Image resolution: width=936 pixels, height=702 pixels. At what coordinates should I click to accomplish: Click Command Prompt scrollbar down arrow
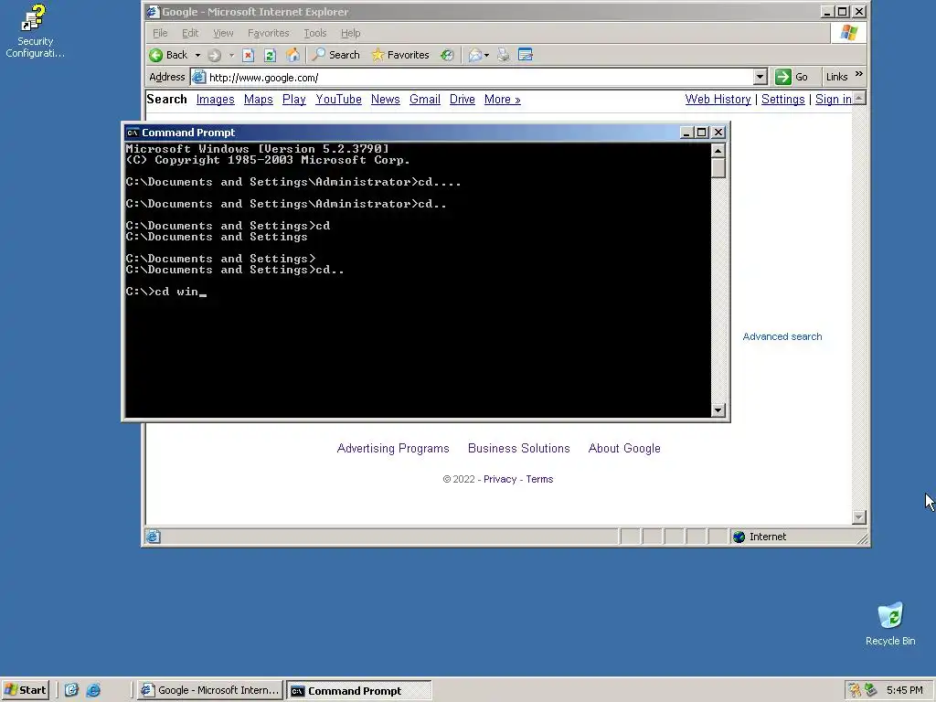(x=718, y=410)
